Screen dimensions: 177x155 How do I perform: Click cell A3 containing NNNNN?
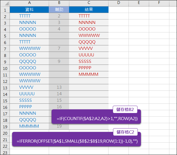pos(29,23)
